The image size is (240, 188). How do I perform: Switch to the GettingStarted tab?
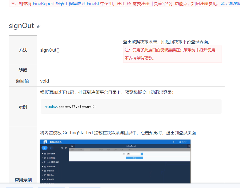[131, 146]
